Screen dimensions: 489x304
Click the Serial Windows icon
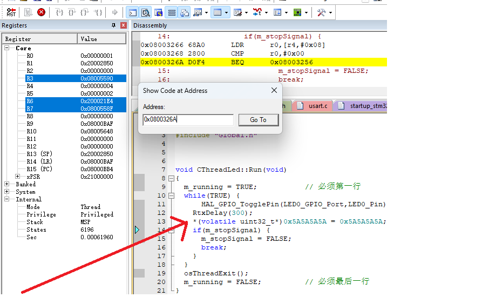237,12
